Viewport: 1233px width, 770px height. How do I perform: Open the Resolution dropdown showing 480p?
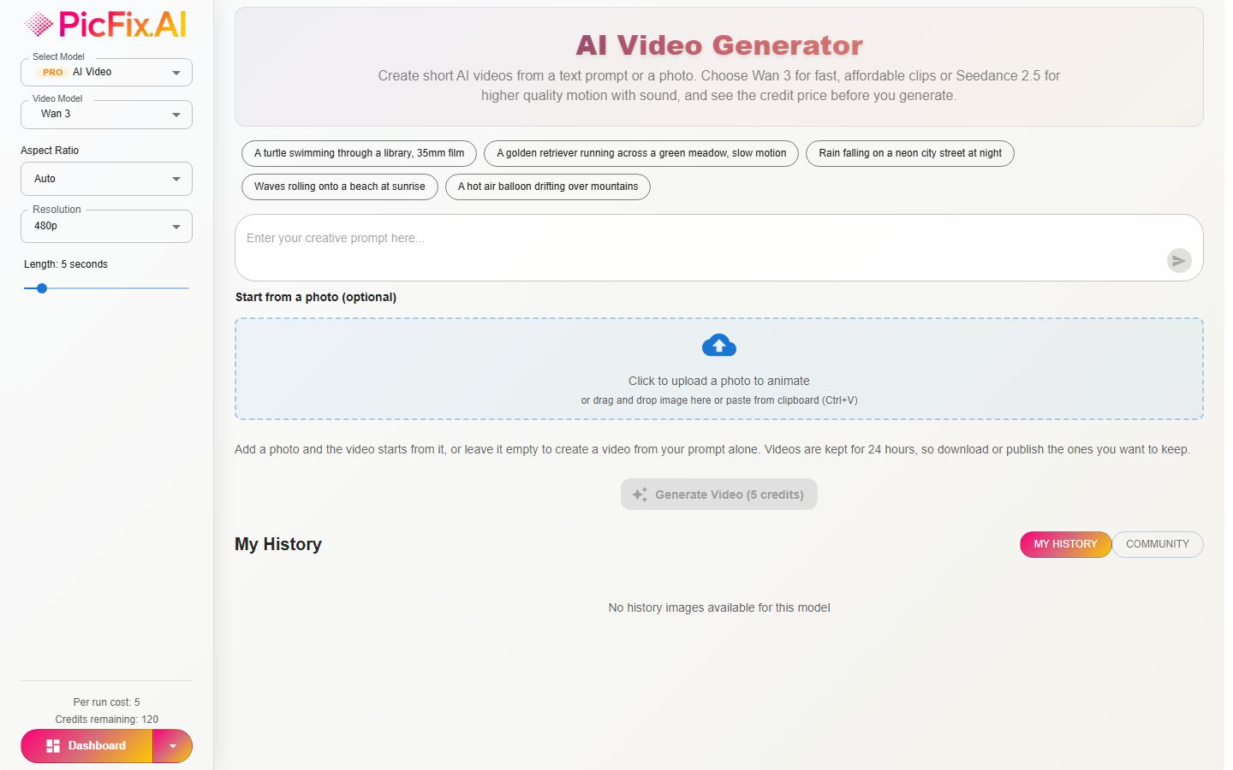106,226
